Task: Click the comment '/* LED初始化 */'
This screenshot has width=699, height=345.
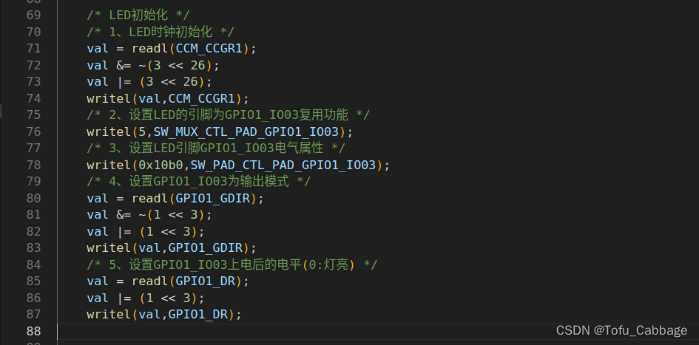Action: [138, 15]
